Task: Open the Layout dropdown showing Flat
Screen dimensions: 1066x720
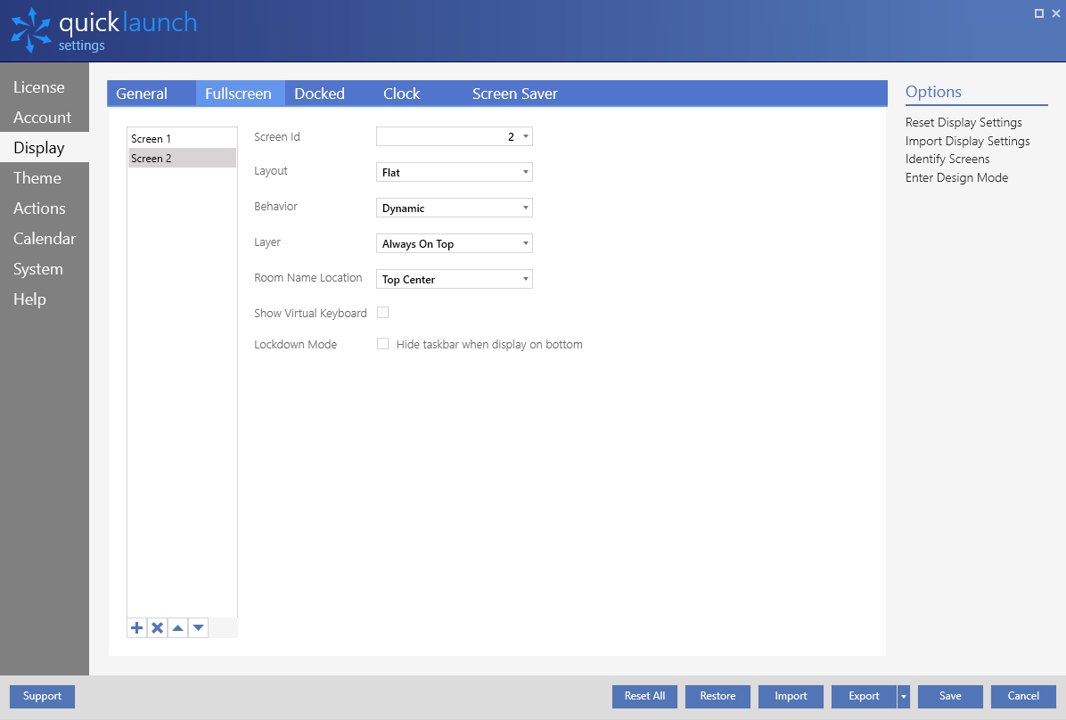Action: [x=455, y=172]
